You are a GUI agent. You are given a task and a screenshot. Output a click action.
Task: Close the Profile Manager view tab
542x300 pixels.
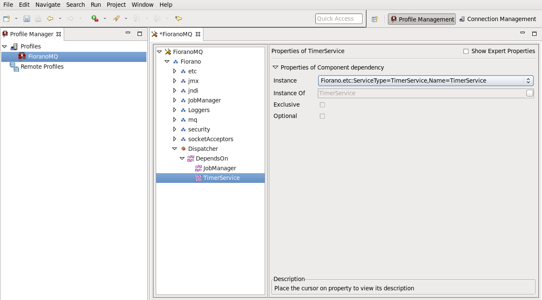tap(59, 34)
